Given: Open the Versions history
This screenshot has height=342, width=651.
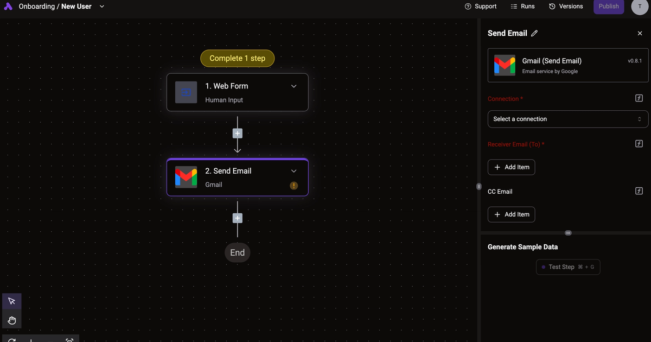Looking at the screenshot, I should click(x=566, y=7).
